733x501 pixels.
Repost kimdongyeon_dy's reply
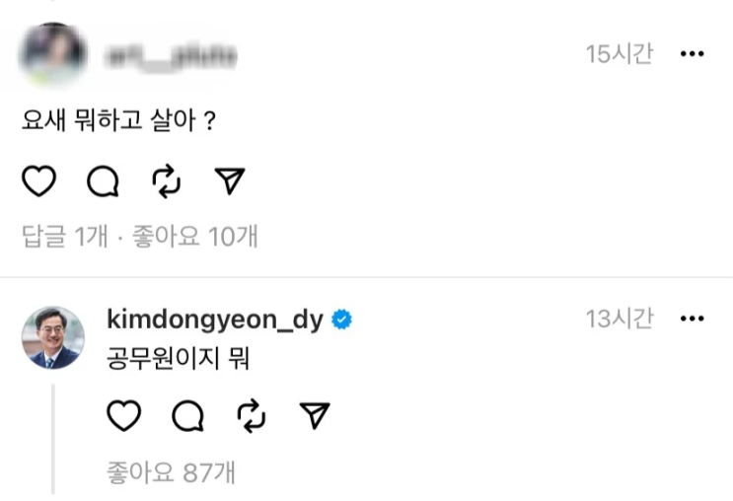tap(252, 415)
